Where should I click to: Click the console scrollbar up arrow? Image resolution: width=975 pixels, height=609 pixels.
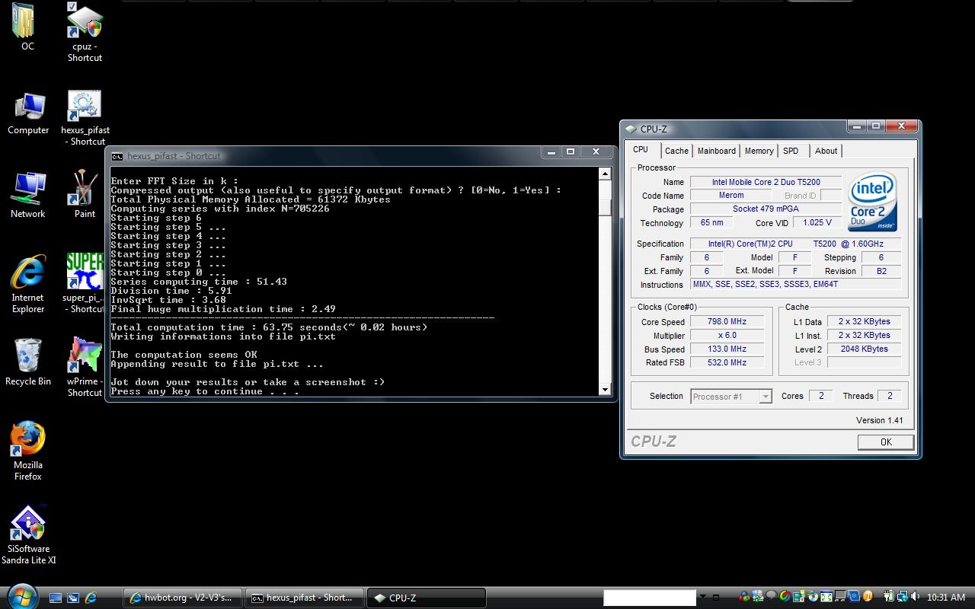[x=605, y=174]
